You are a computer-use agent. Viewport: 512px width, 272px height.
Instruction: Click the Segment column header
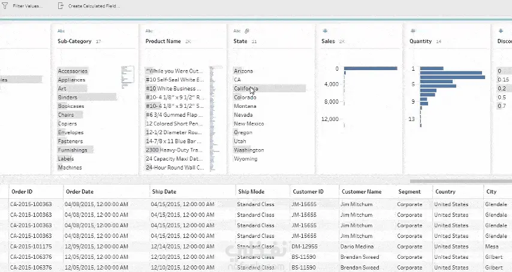[x=409, y=192]
